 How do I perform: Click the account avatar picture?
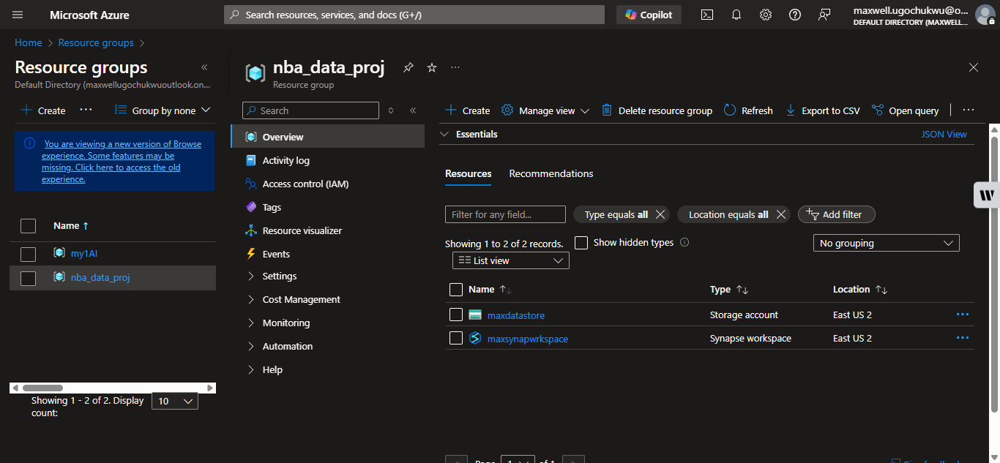pyautogui.click(x=985, y=15)
